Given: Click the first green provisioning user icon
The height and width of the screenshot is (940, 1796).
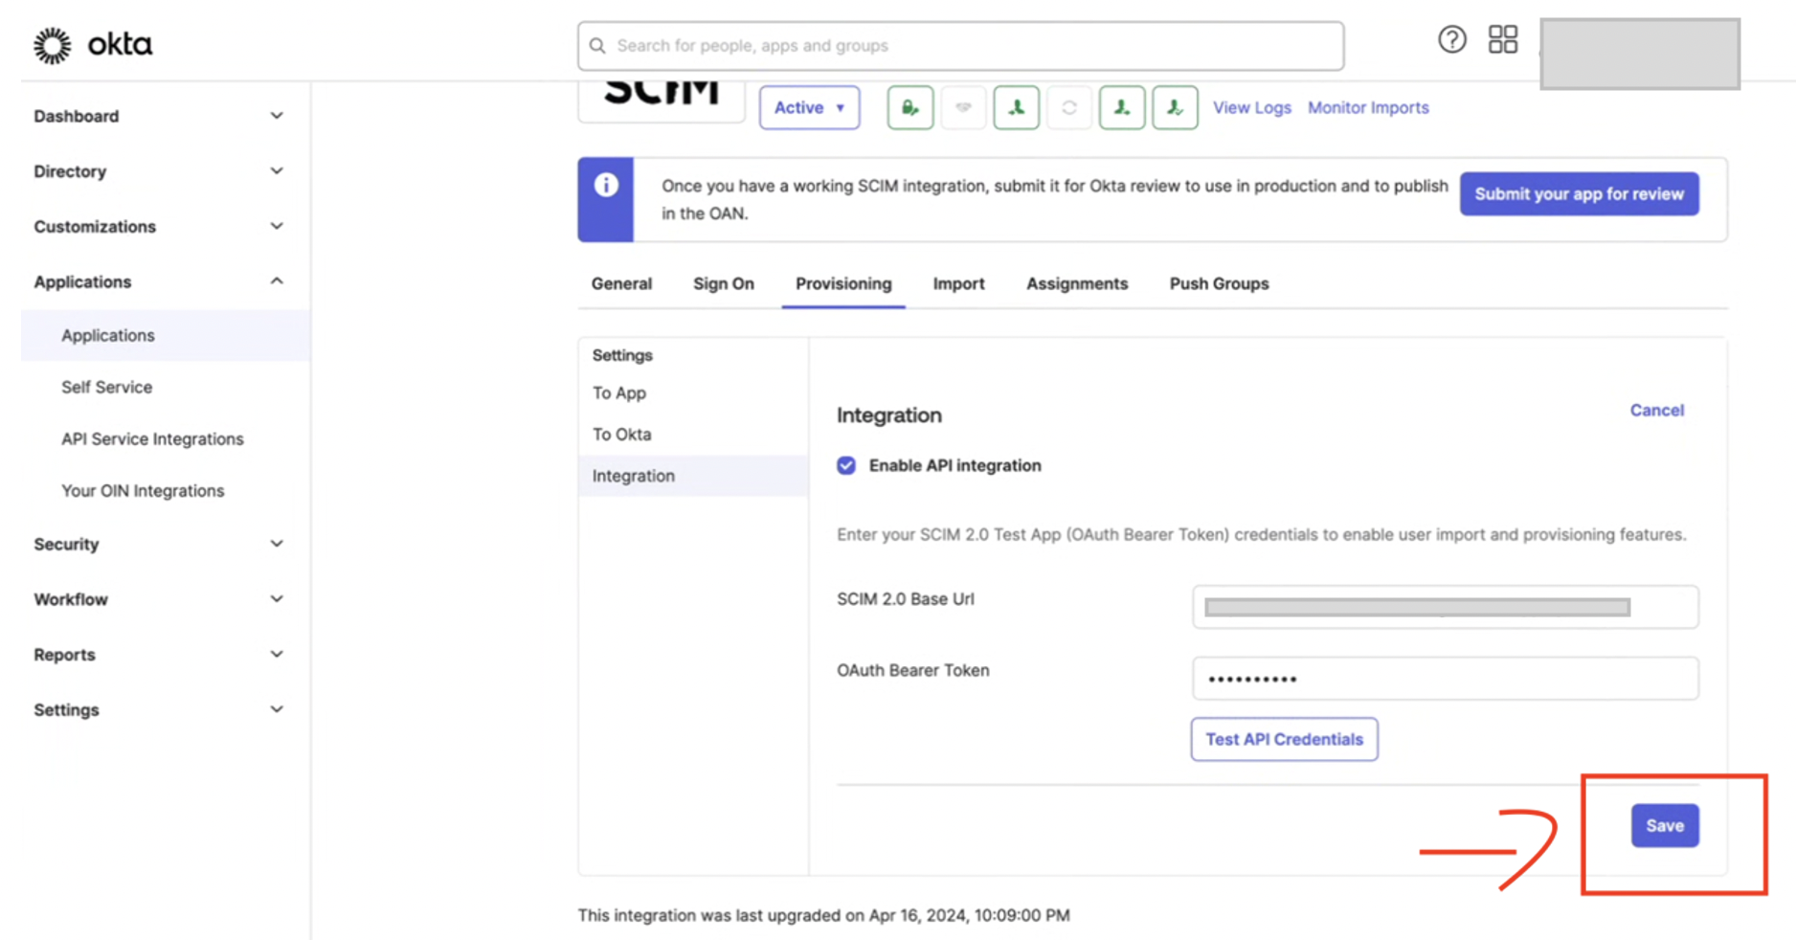Looking at the screenshot, I should (x=1016, y=107).
